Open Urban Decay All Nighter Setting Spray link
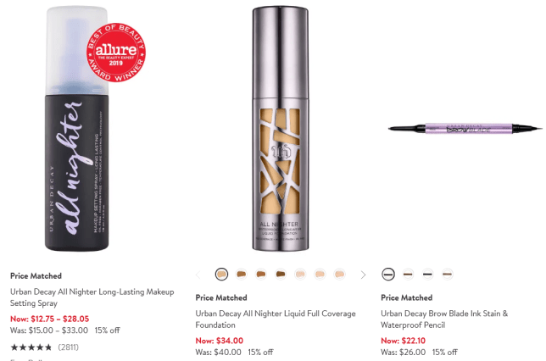 click(92, 297)
